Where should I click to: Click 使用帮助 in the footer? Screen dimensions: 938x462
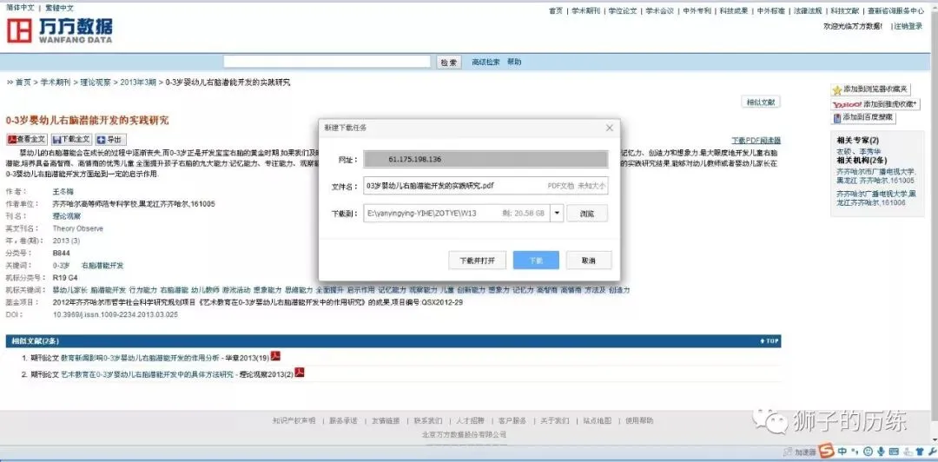pyautogui.click(x=639, y=420)
